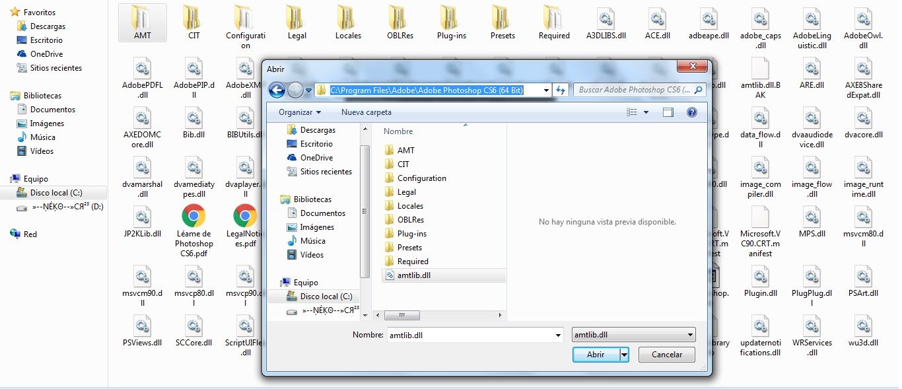Screen dimensions: 902x389
Task: Expand the view options dropdown arrow
Action: 646,112
